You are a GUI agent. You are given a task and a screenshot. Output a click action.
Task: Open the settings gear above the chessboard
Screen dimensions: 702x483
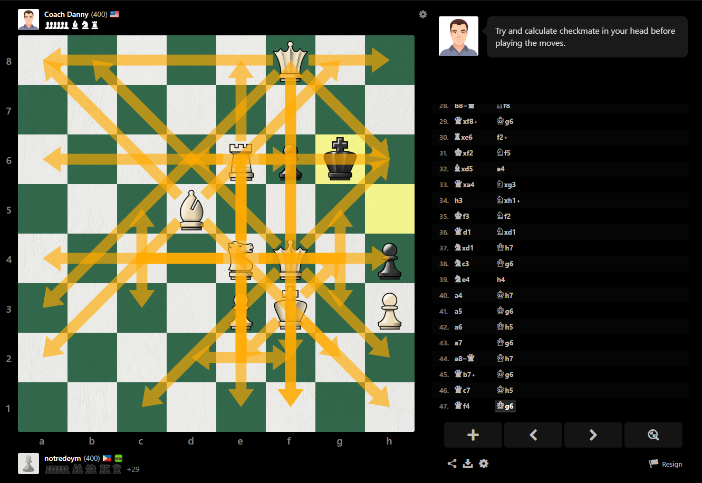coord(422,14)
